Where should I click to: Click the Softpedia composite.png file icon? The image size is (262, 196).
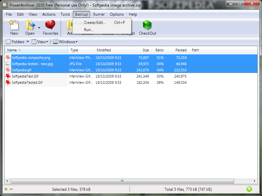(x=8, y=58)
